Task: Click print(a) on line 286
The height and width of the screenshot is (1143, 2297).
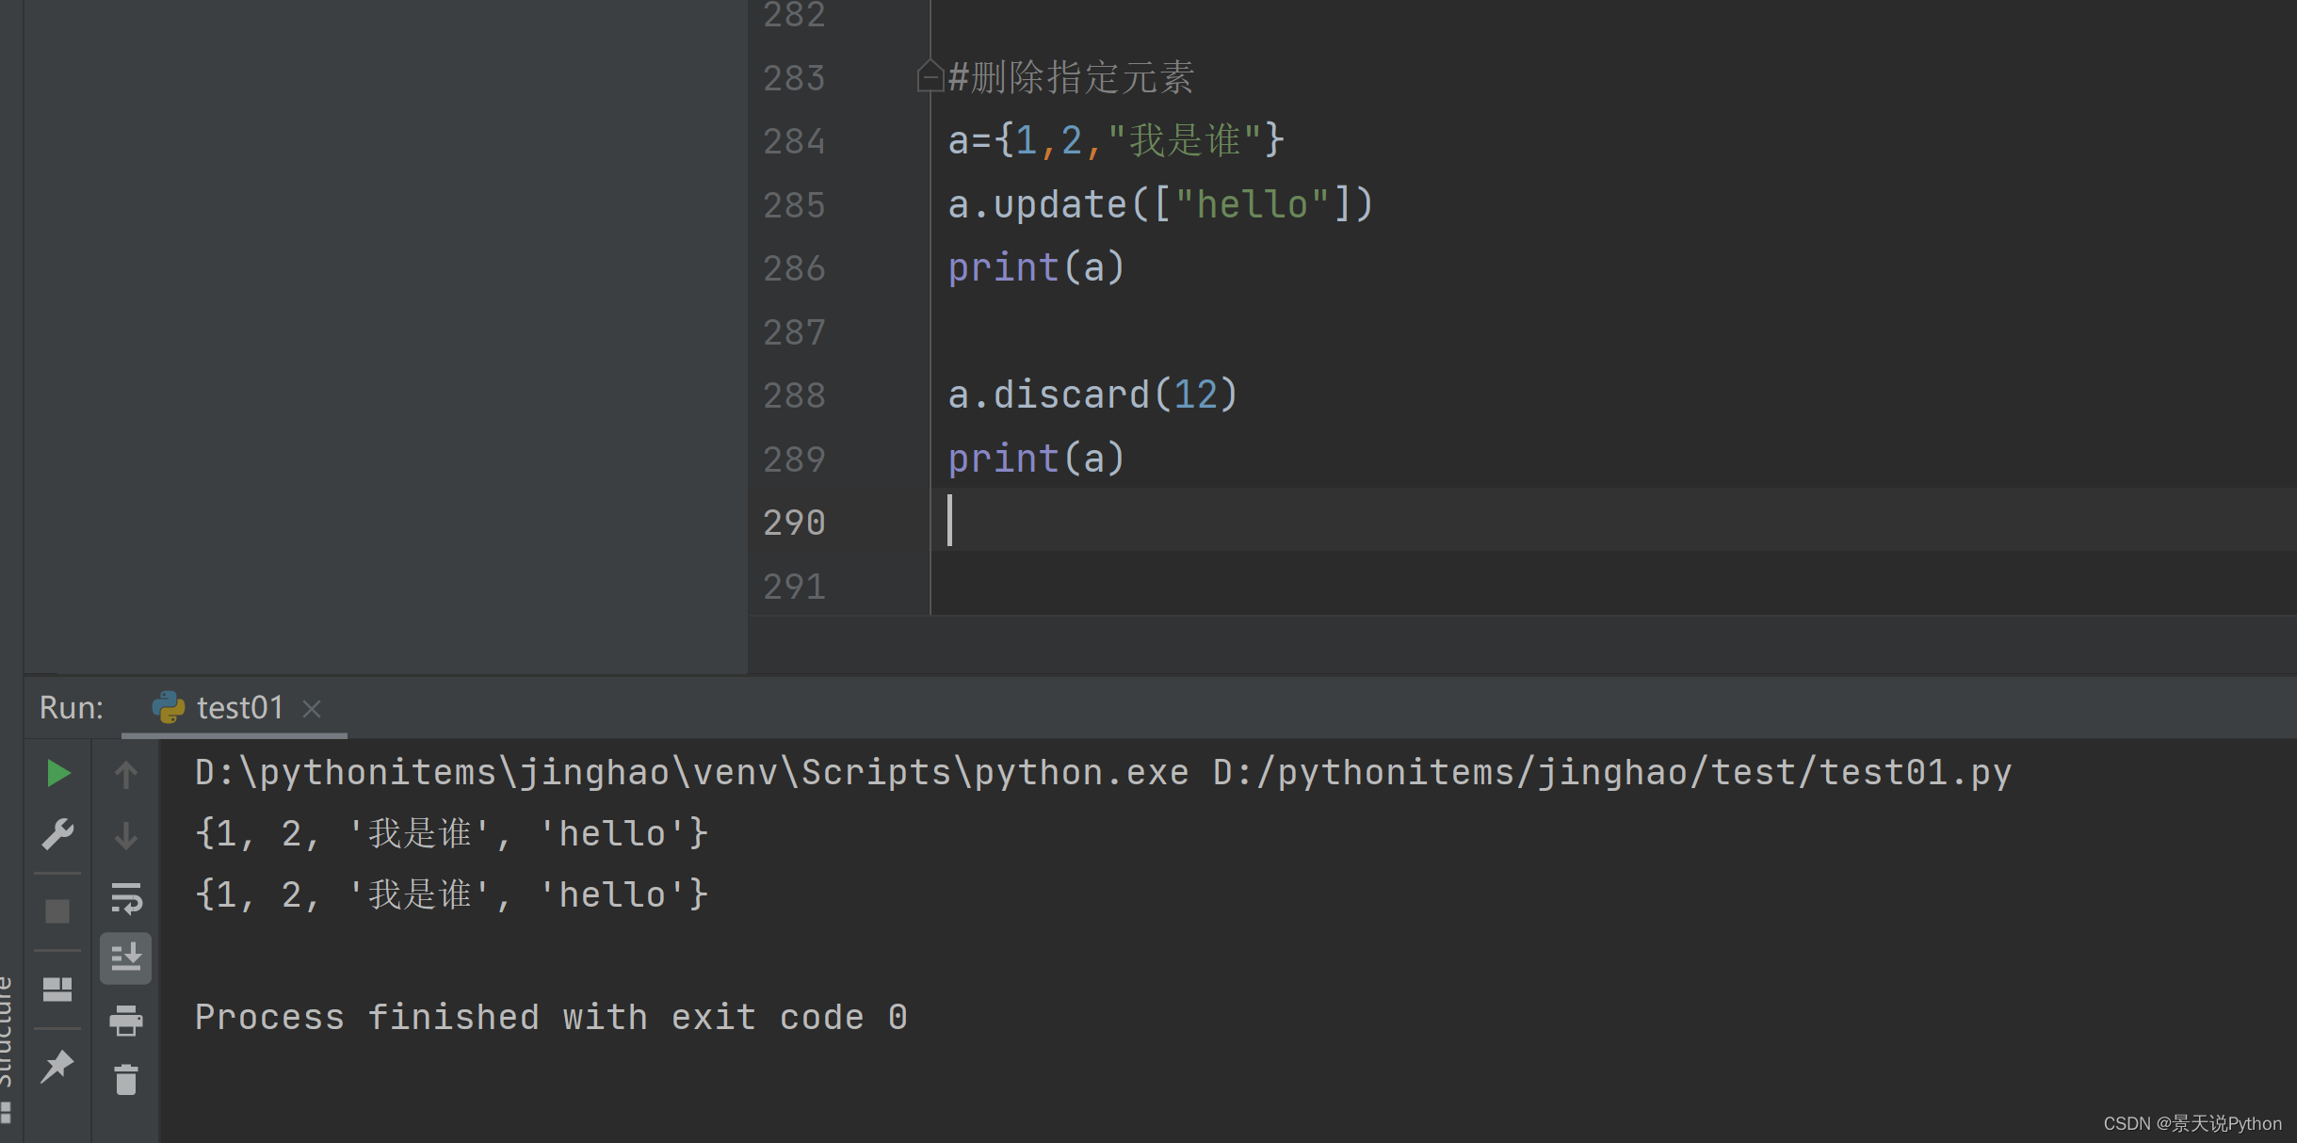Action: click(1036, 268)
